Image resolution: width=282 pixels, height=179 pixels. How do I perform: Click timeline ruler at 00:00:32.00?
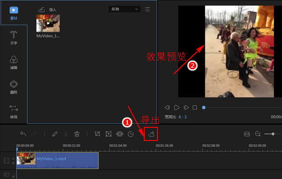(x=71, y=146)
